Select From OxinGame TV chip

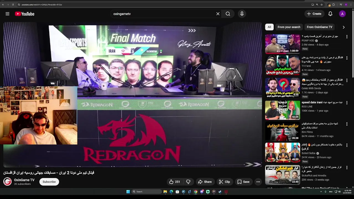319,27
